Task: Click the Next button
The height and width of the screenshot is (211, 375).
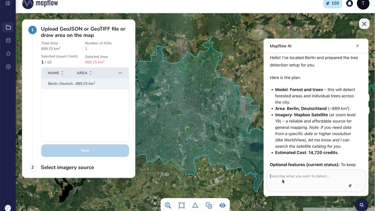Action: (85, 151)
